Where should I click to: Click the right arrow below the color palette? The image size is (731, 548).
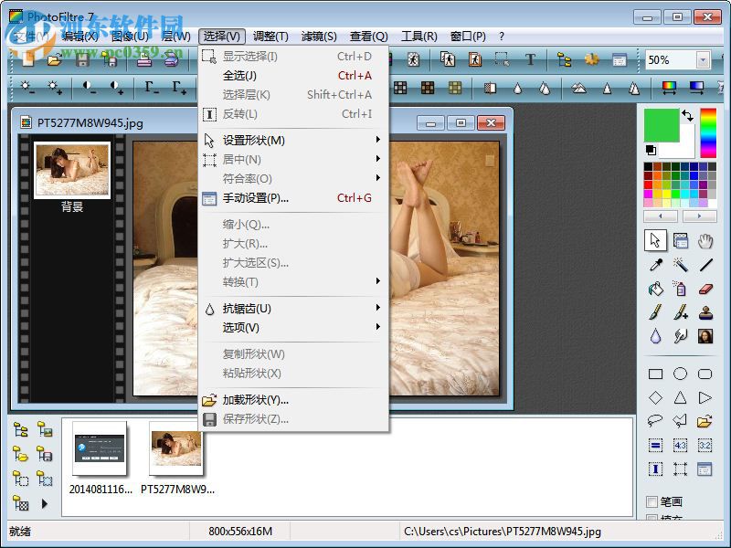point(700,216)
